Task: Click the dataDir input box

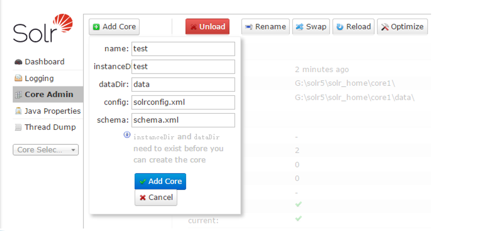Action: tap(183, 85)
